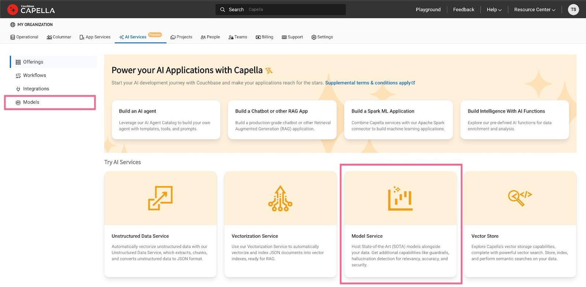Open the Billing tab
The width and height of the screenshot is (586, 287).
pyautogui.click(x=264, y=37)
